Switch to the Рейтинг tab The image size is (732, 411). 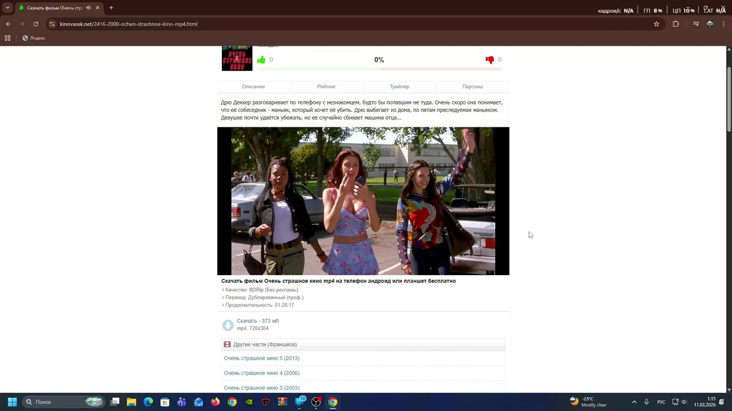pyautogui.click(x=327, y=87)
